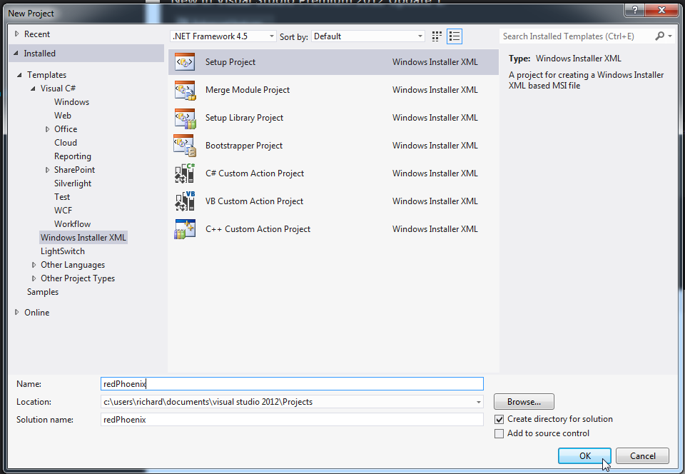Select the Merge Module Project name
The height and width of the screenshot is (474, 685).
point(248,90)
